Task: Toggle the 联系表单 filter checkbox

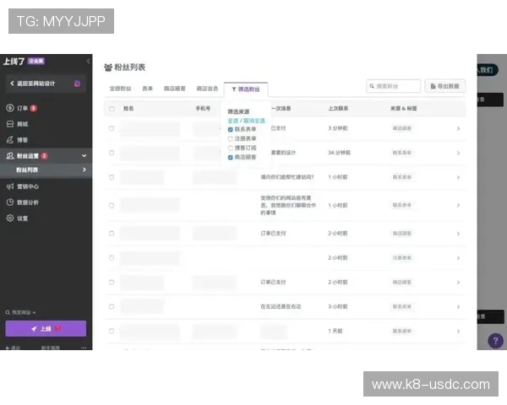Action: tap(230, 129)
